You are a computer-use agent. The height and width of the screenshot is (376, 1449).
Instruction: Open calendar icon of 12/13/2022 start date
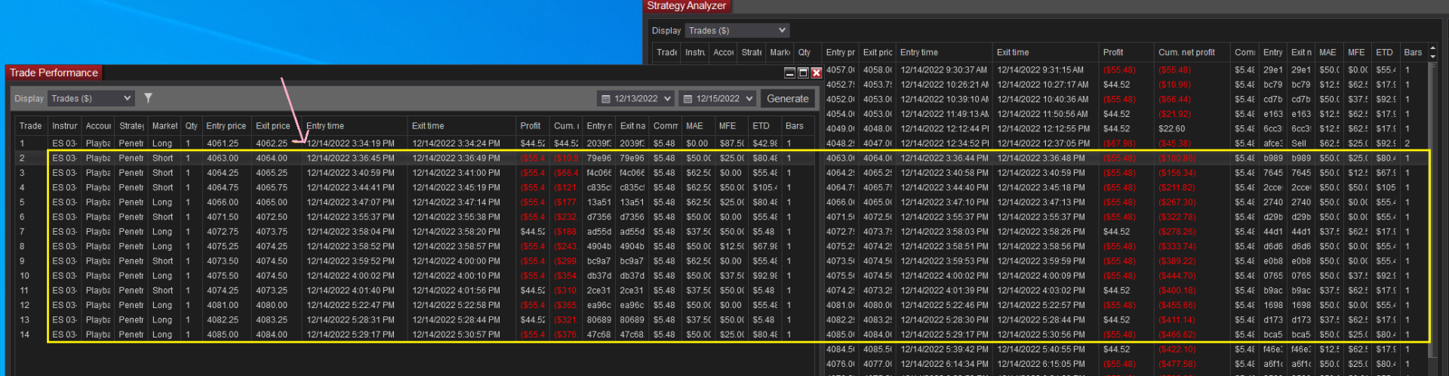pos(605,99)
